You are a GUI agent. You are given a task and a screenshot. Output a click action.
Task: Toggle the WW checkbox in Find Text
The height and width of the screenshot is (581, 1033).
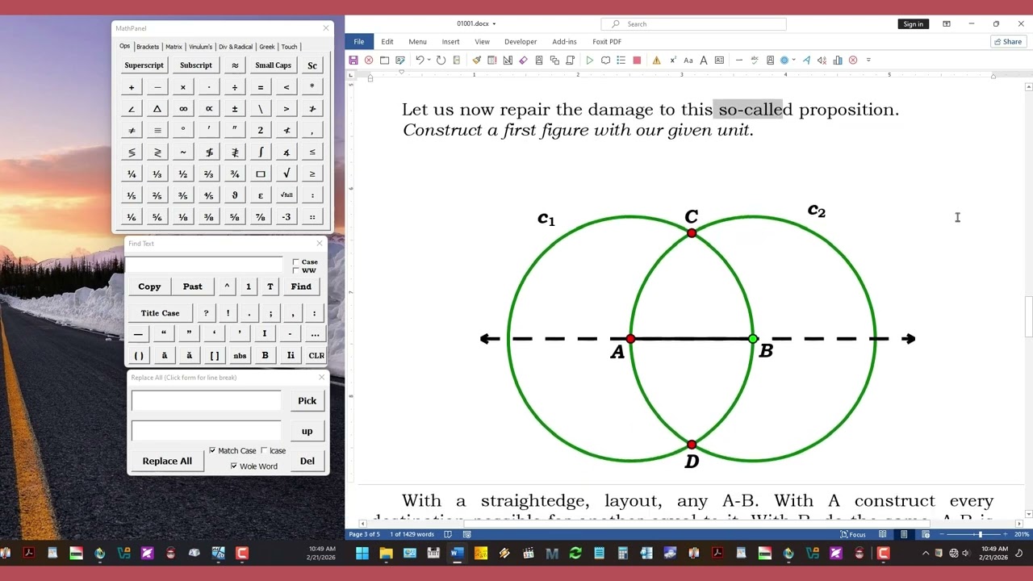[x=296, y=270]
